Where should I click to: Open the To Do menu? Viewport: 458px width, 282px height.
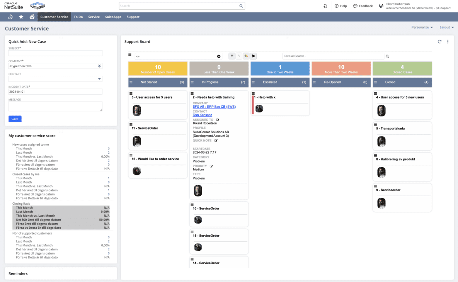point(78,17)
